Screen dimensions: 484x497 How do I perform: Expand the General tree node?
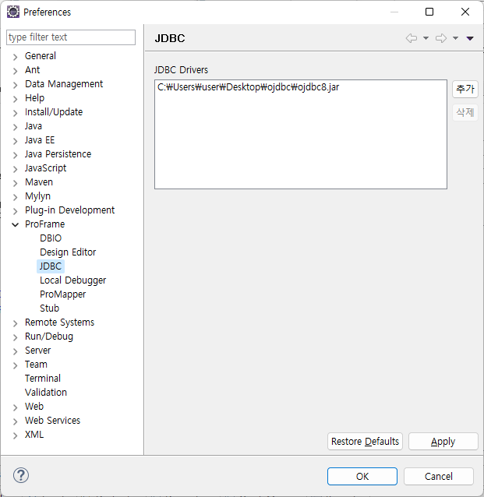pyautogui.click(x=15, y=57)
